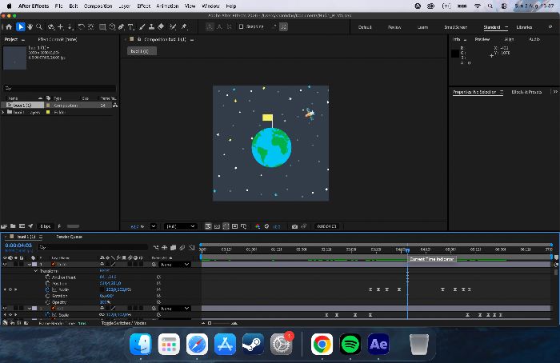Switch to the Effects & Presets tab
This screenshot has width=560, height=363.
(x=526, y=92)
